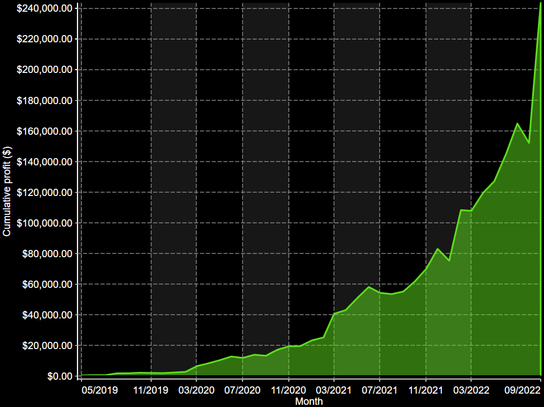Click the $0.00 y-axis label
The height and width of the screenshot is (407, 544).
[x=60, y=376]
